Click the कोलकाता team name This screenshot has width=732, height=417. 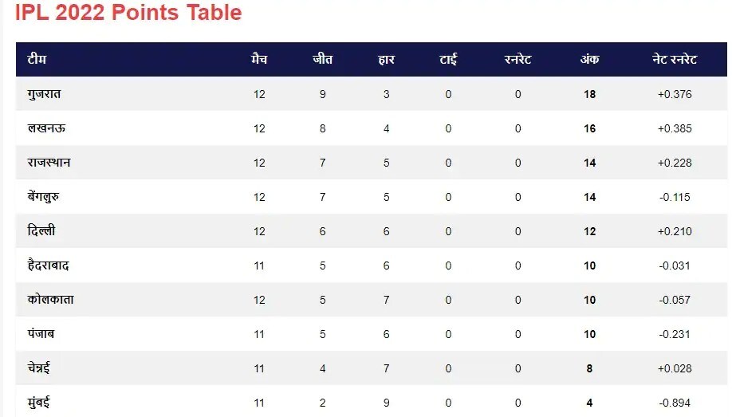pos(50,300)
